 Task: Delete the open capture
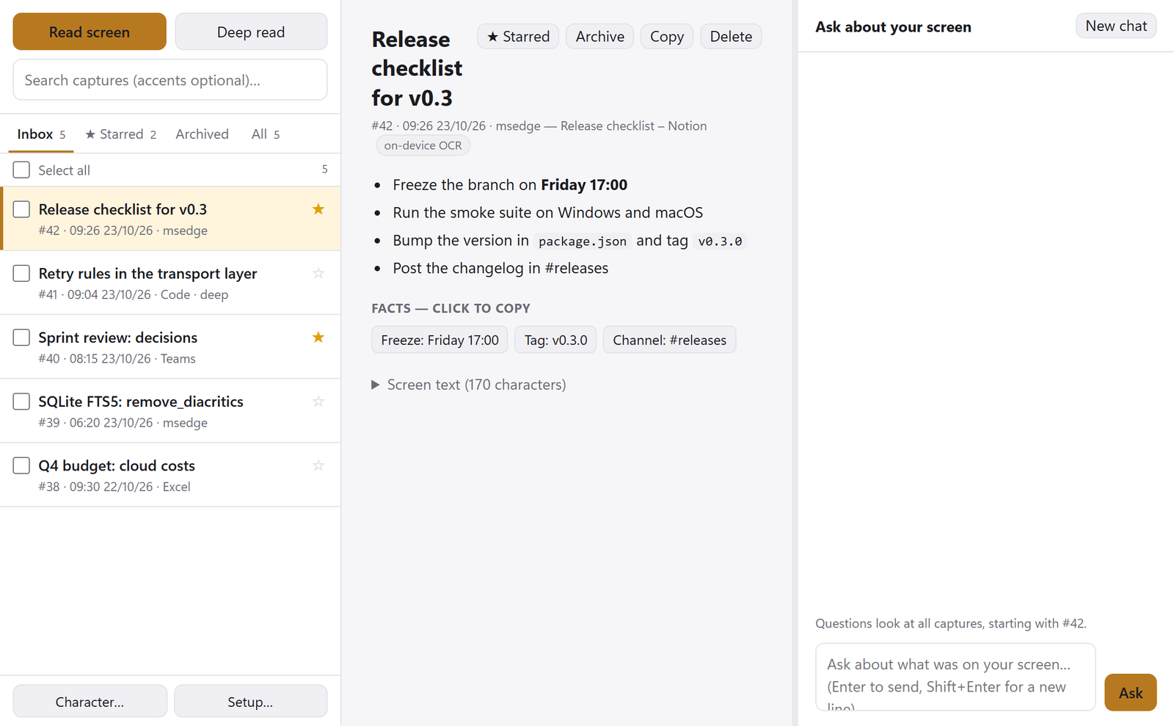pyautogui.click(x=731, y=37)
